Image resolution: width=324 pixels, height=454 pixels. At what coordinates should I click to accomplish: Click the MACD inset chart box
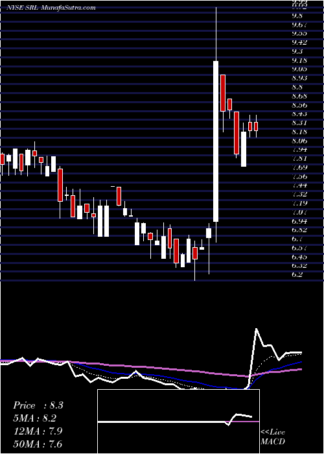(x=178, y=422)
